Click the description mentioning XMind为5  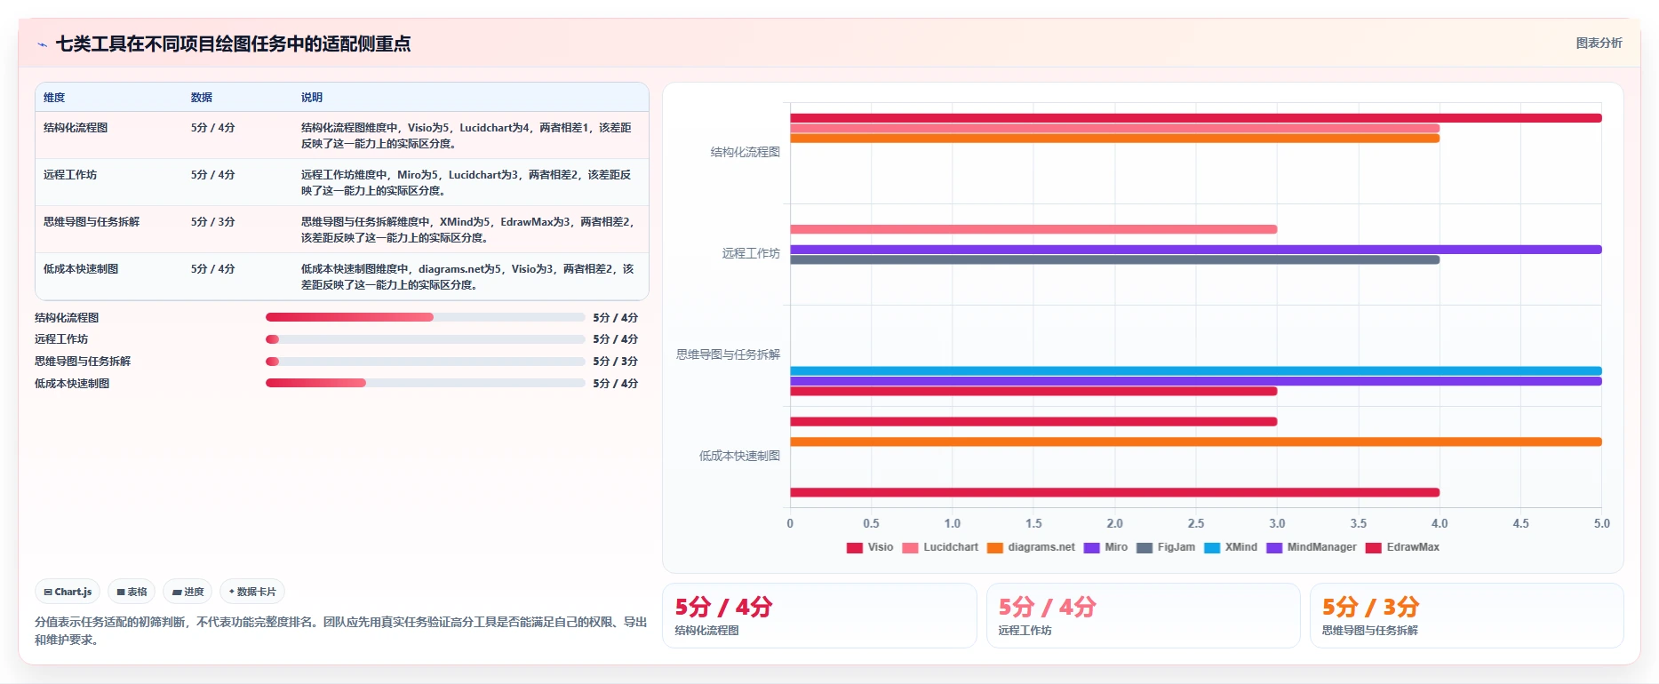click(x=467, y=230)
